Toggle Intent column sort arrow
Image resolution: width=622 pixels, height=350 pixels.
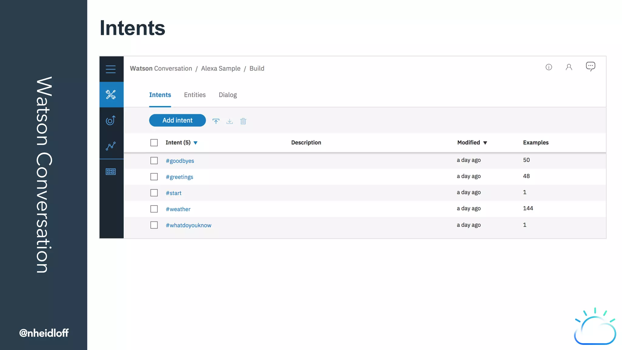[196, 143]
